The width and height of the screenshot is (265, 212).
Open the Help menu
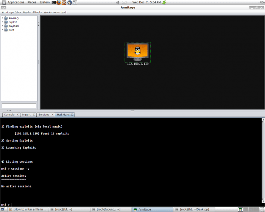point(64,12)
